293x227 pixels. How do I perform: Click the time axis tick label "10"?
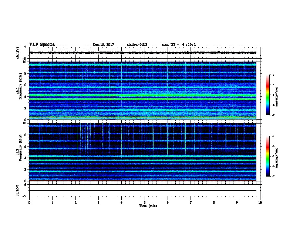(260, 203)
